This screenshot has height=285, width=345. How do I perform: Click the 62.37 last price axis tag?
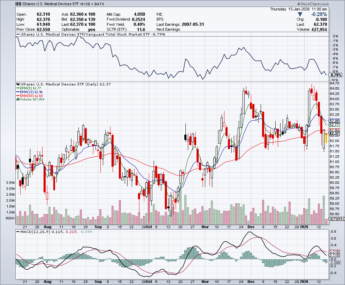[334, 134]
